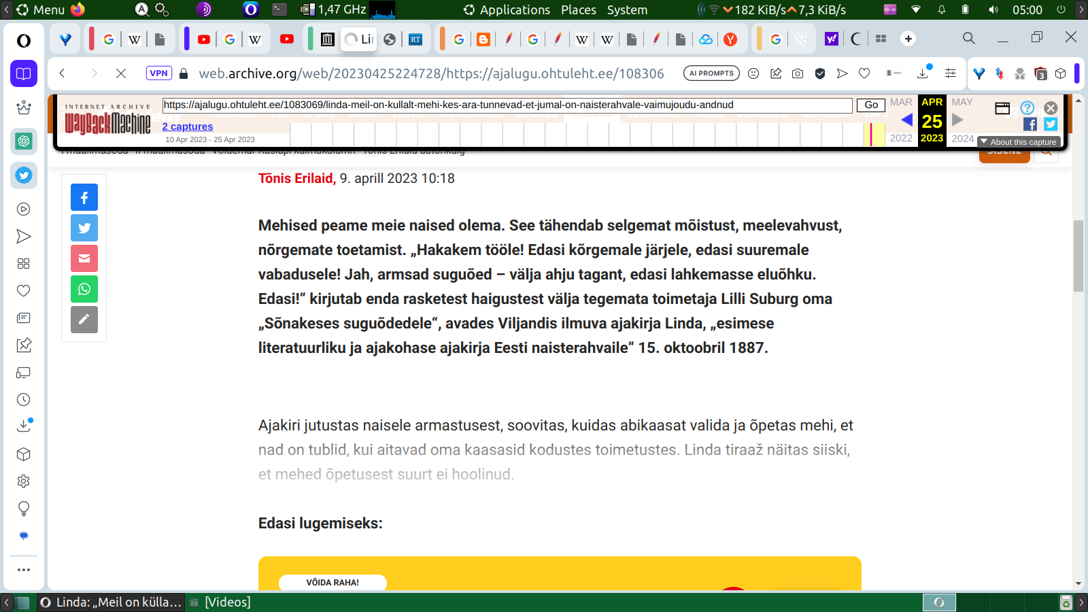Image resolution: width=1088 pixels, height=612 pixels.
Task: Close the Wayback Machine toolbar
Action: point(1051,108)
